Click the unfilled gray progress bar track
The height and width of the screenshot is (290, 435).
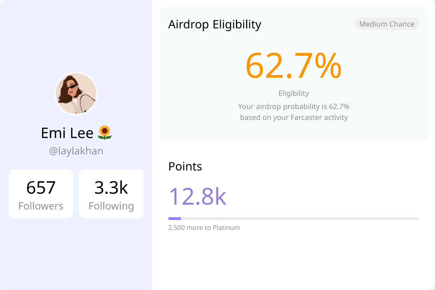point(300,219)
